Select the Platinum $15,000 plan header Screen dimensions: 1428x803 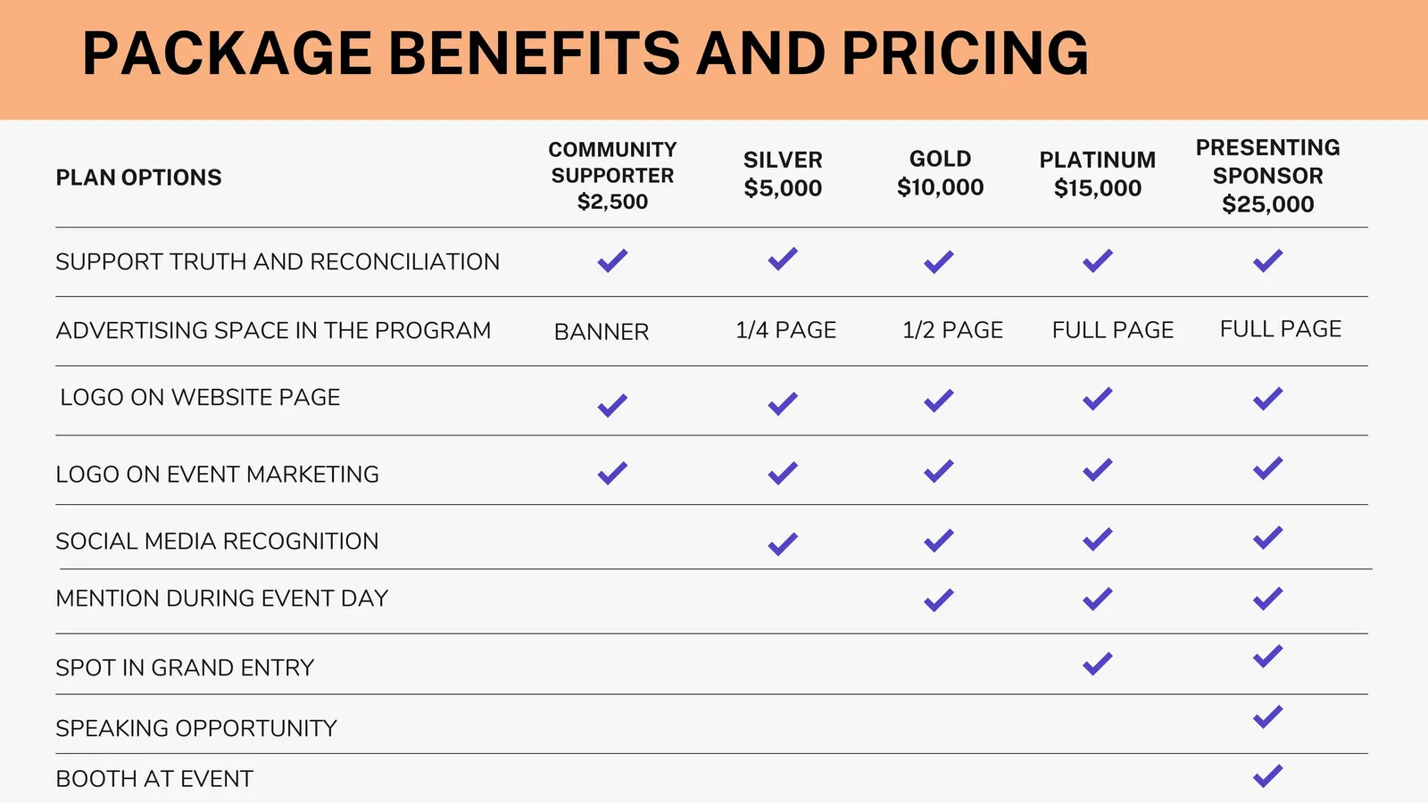(1098, 174)
